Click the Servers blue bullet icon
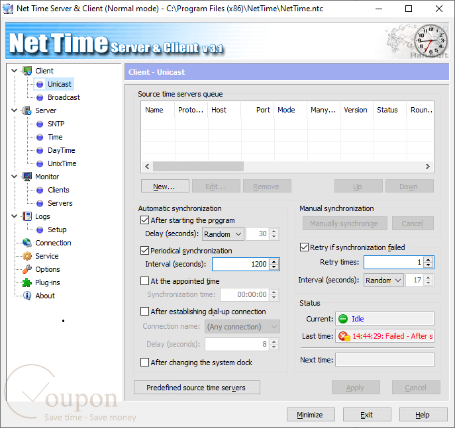The height and width of the screenshot is (428, 455). pyautogui.click(x=40, y=204)
